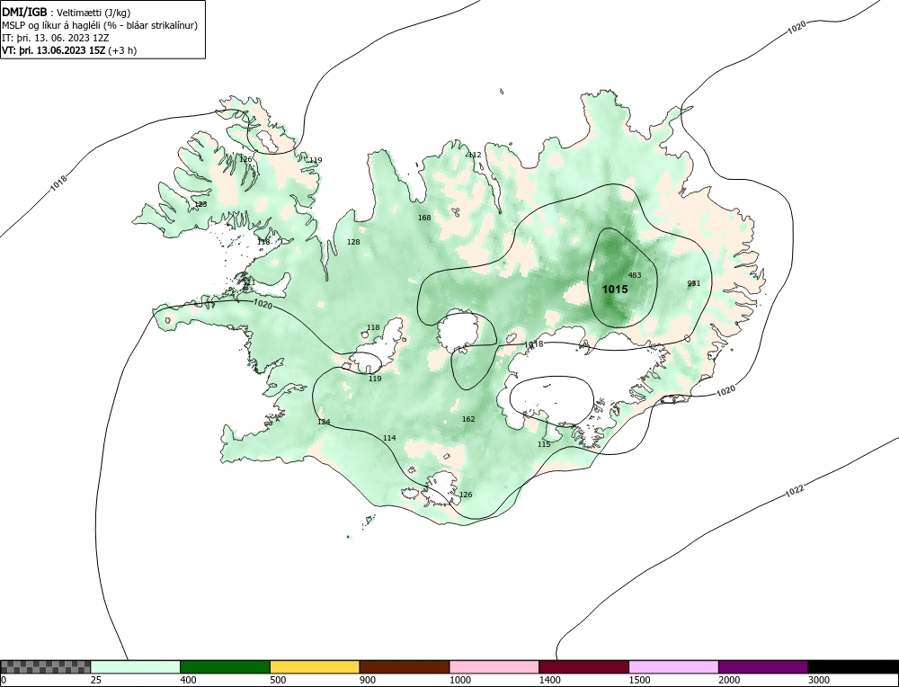The width and height of the screenshot is (899, 687).
Task: Click the 123 value in the Westfjords
Action: point(200,204)
